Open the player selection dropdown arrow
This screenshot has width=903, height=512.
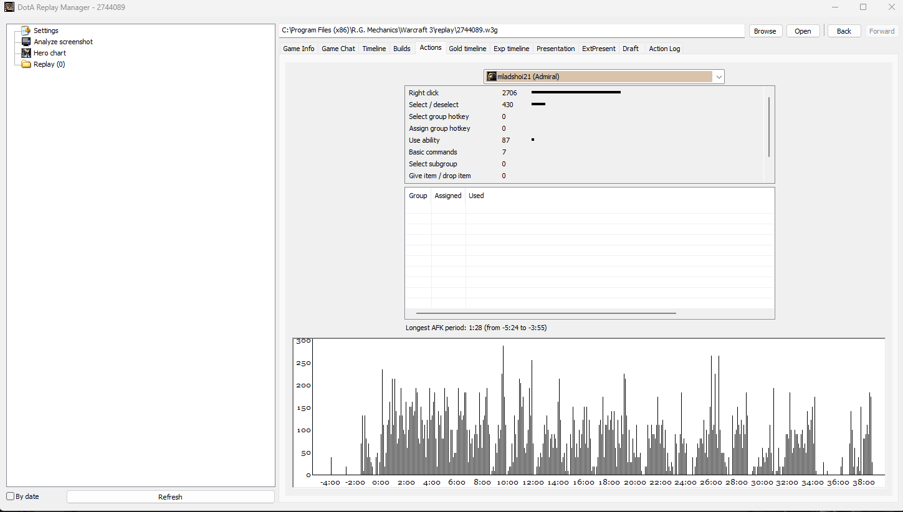[x=719, y=77]
